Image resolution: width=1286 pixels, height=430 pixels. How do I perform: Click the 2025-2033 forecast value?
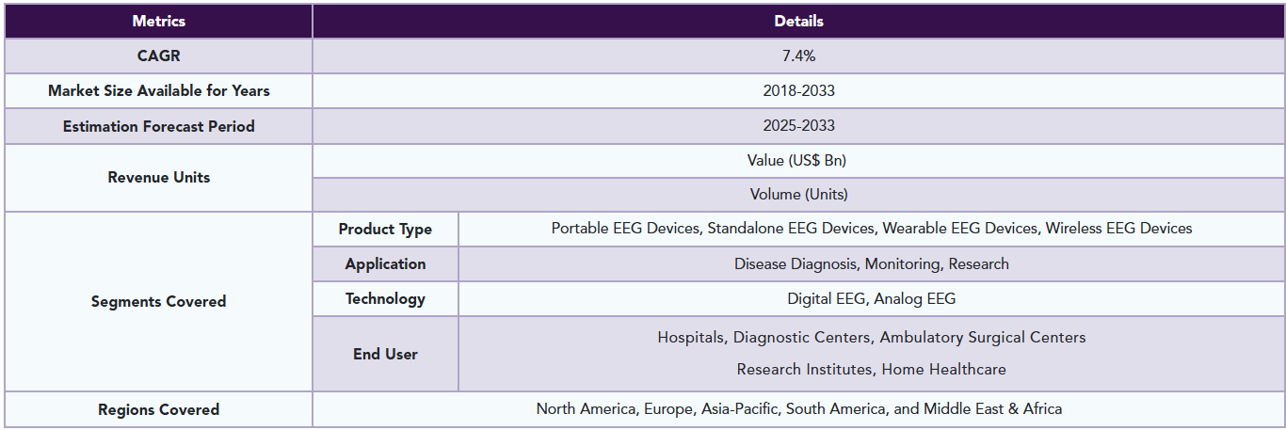pos(798,126)
